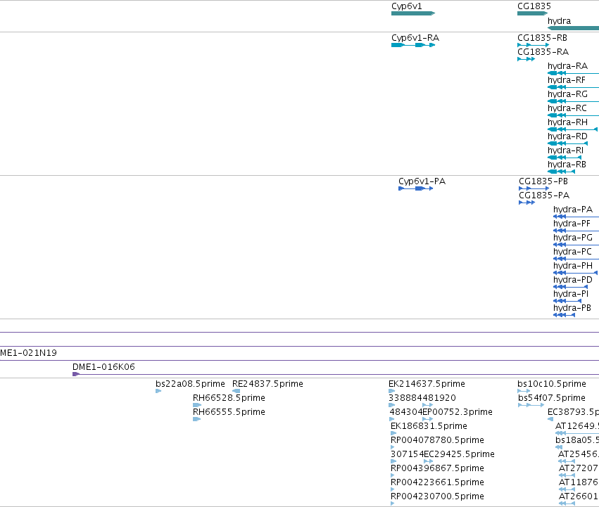Click the CG1835 gene glyph bar
Image resolution: width=599 pixels, height=507 pixels.
pos(533,13)
